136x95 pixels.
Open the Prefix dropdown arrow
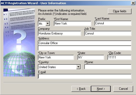[48, 23]
